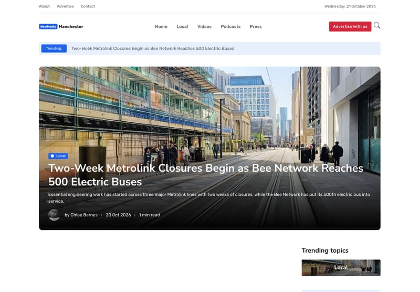The width and height of the screenshot is (420, 292).
Task: Click the Advertise with us button
Action: pyautogui.click(x=350, y=26)
